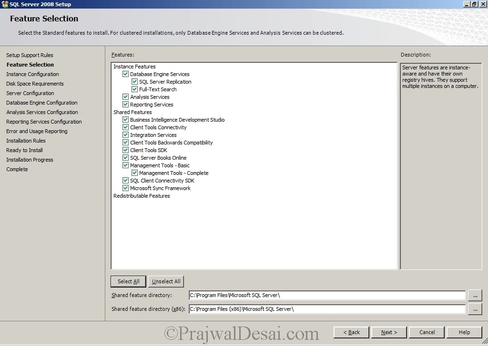The width and height of the screenshot is (488, 346).
Task: Uncheck Management Tools - Basic checkbox
Action: pyautogui.click(x=125, y=165)
